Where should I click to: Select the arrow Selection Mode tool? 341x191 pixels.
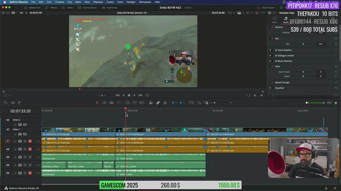[x=97, y=103]
